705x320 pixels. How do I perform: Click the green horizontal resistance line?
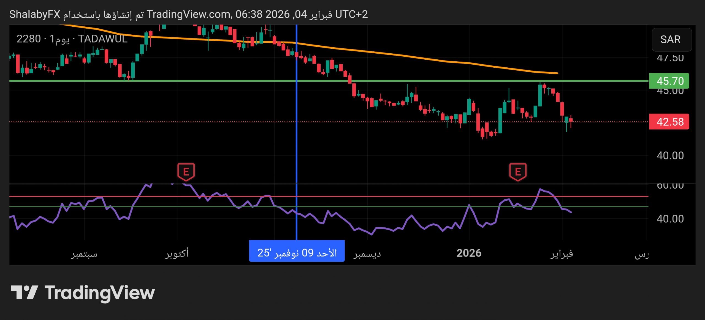tap(193, 81)
